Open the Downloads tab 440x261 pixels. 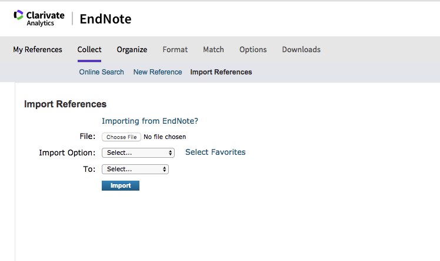click(x=301, y=49)
